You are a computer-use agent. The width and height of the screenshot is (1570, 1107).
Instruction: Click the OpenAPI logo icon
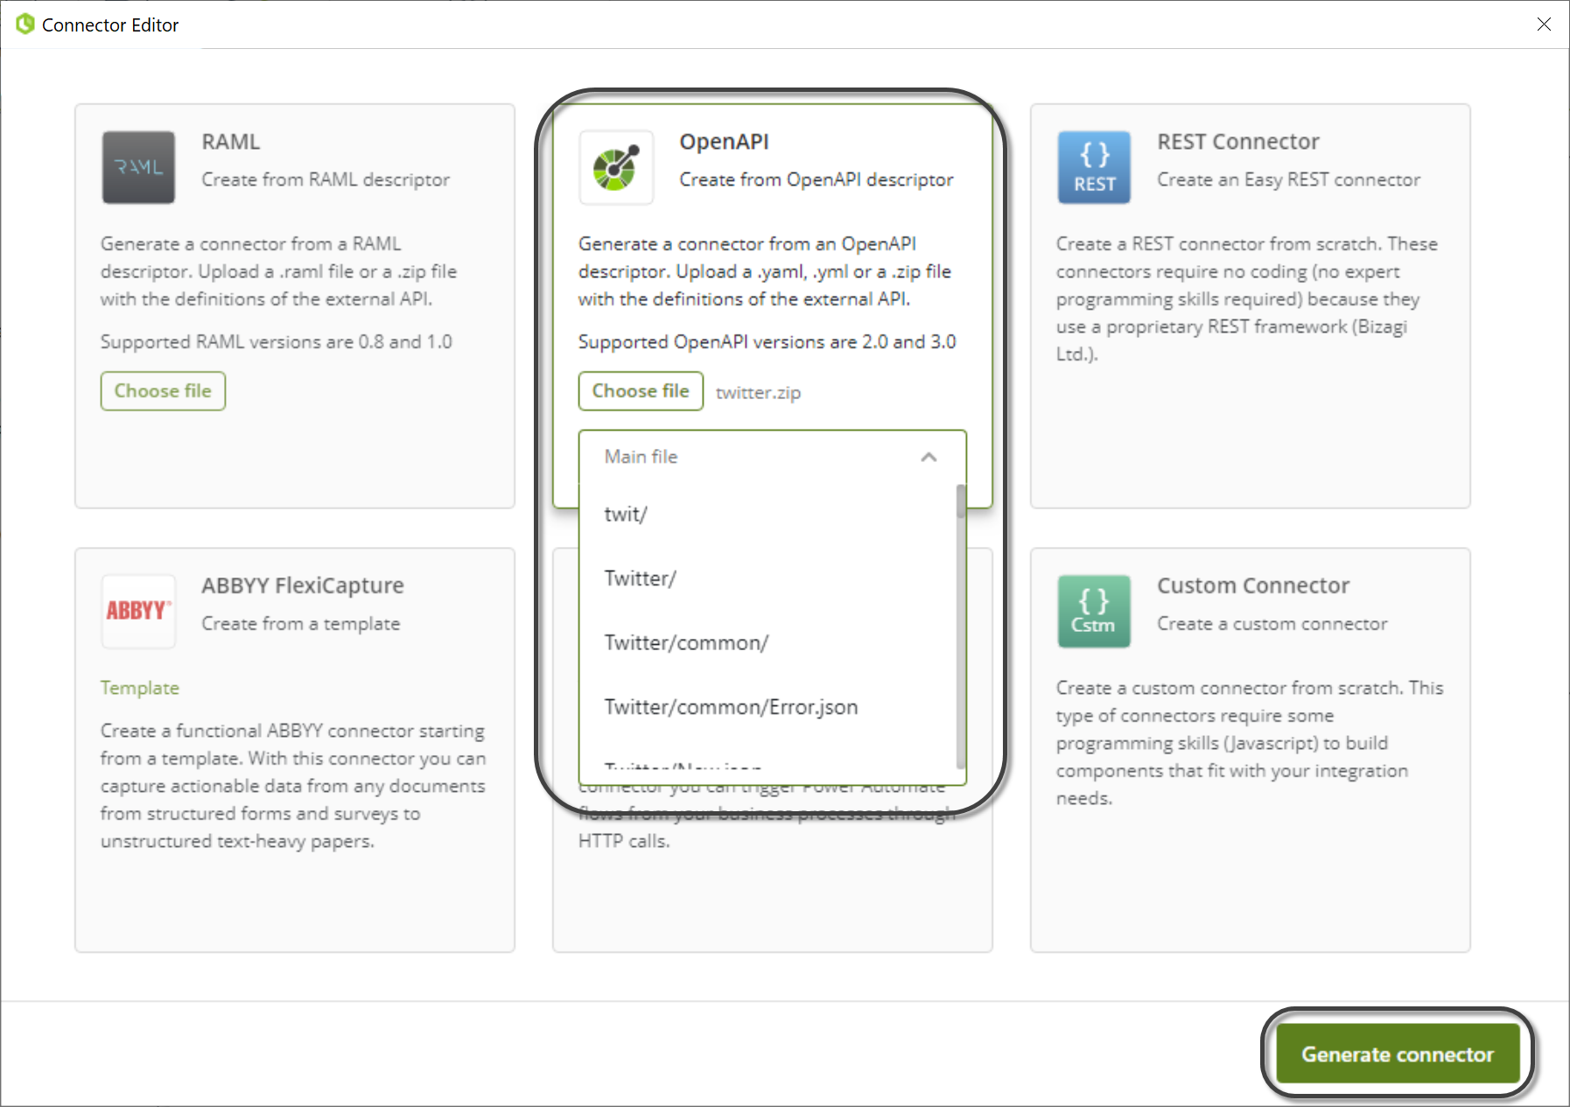[616, 167]
